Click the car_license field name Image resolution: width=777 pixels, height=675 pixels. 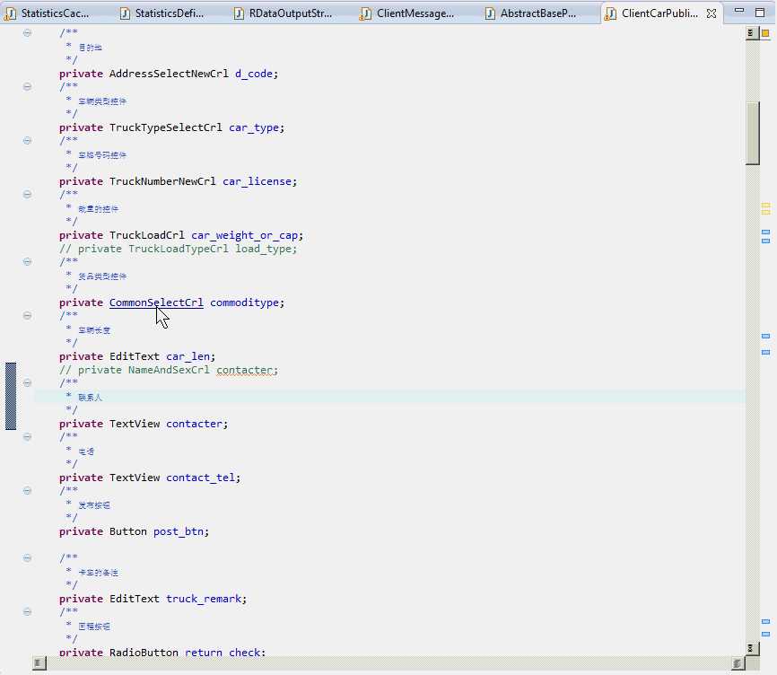tap(257, 181)
